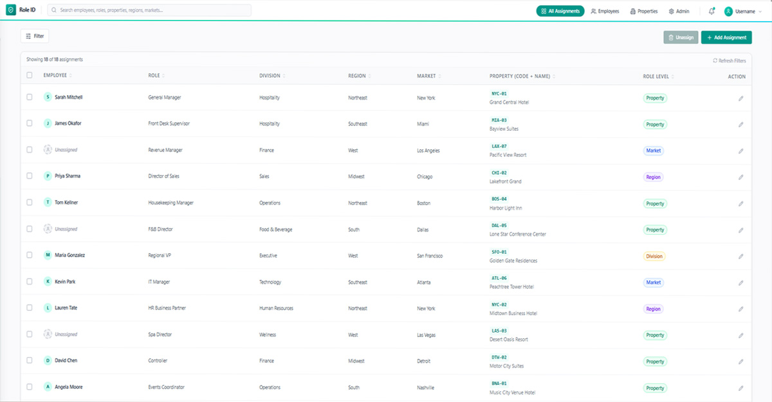Edit Kevin Park's assignment pencil icon
772x402 pixels.
740,283
